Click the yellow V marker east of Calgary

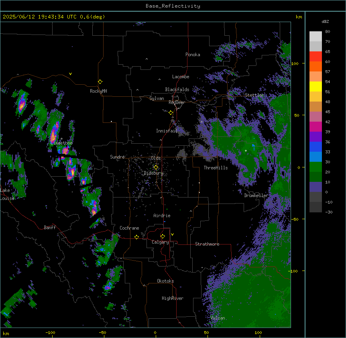[172, 234]
